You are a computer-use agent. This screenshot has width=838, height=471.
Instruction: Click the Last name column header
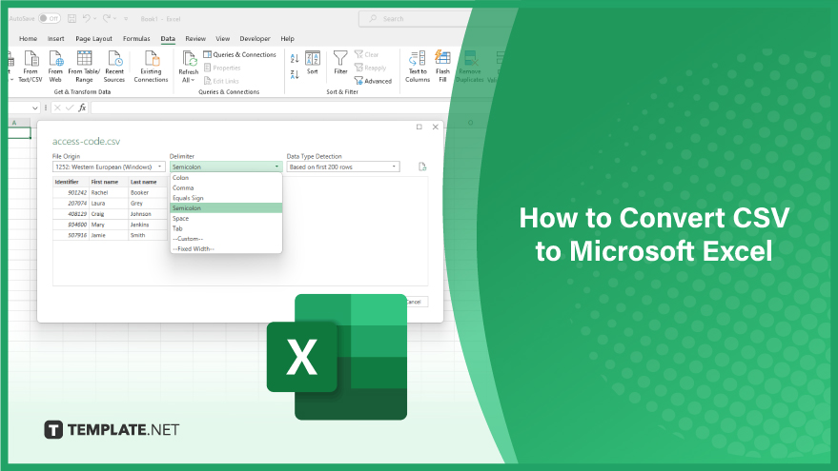(149, 182)
